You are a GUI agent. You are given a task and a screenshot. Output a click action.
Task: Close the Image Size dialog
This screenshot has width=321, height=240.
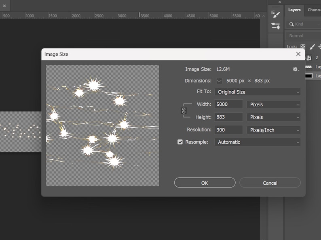click(298, 54)
